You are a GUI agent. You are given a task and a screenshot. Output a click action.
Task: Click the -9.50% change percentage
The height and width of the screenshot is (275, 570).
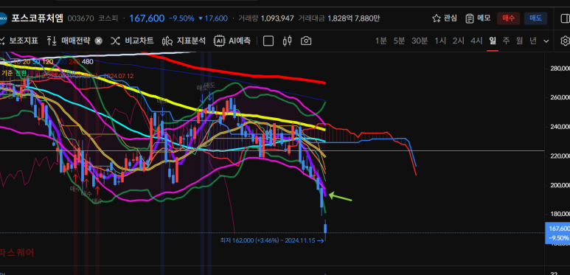181,18
